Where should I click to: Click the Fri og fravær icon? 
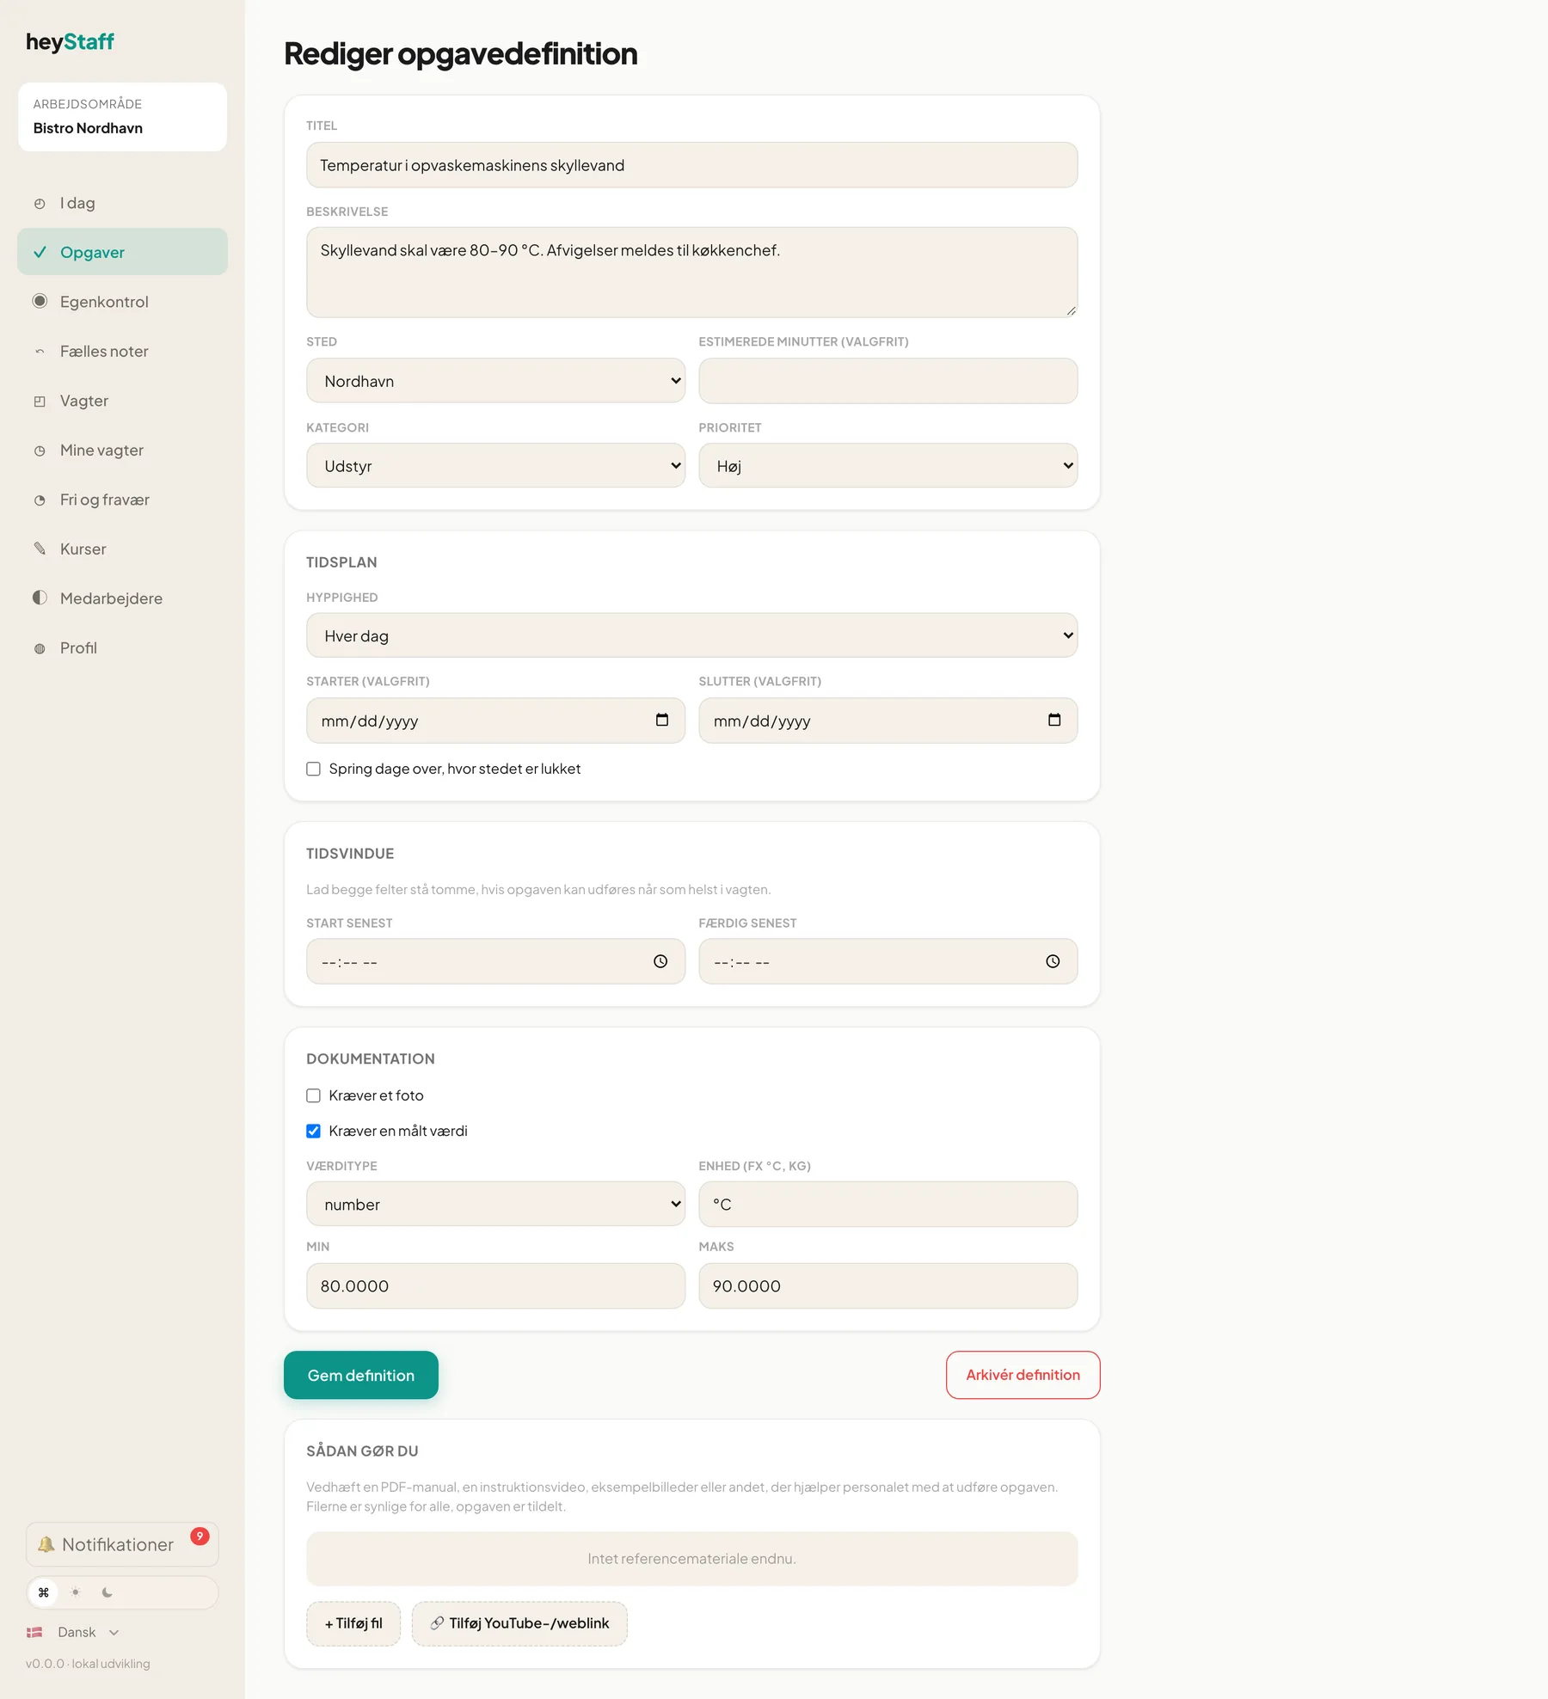click(40, 500)
